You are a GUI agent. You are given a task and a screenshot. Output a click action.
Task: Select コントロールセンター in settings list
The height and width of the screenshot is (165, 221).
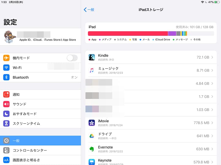41,150
